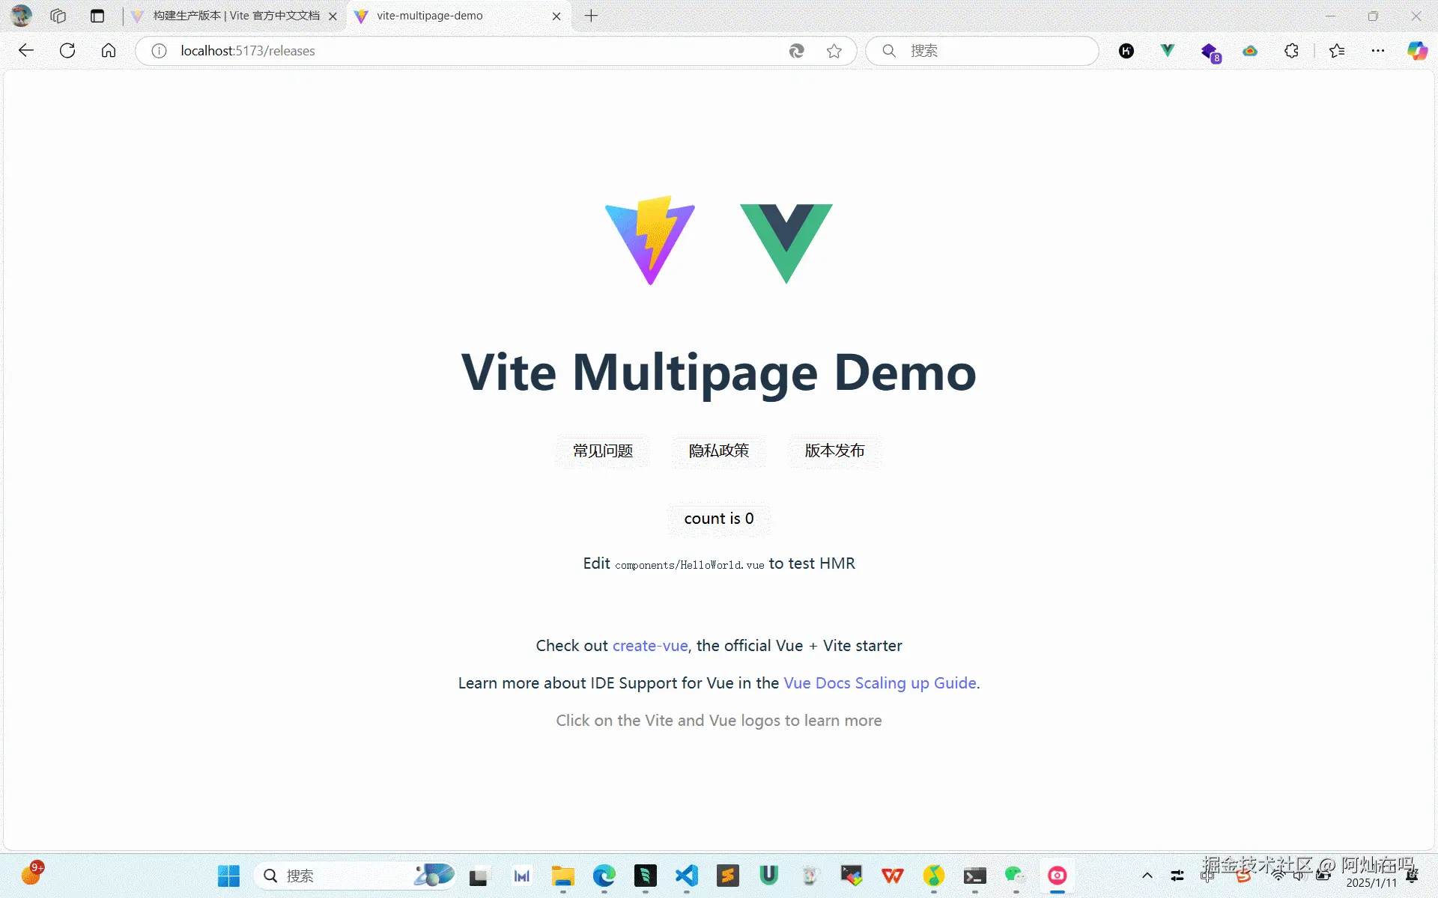This screenshot has width=1438, height=898.
Task: Open Vue devtools extension icon
Action: (1167, 51)
